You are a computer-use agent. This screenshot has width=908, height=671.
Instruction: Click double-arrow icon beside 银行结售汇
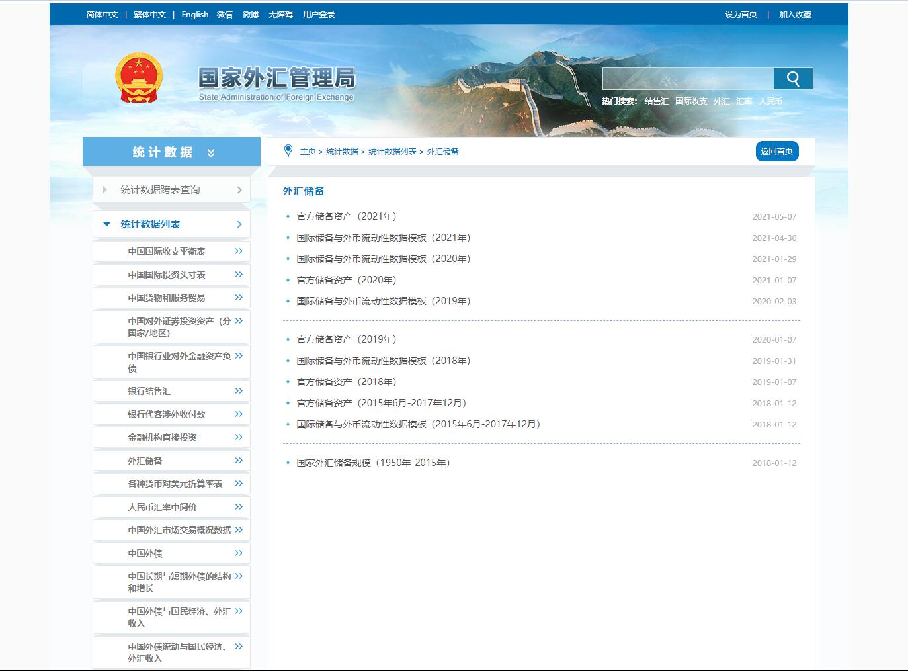coord(239,391)
